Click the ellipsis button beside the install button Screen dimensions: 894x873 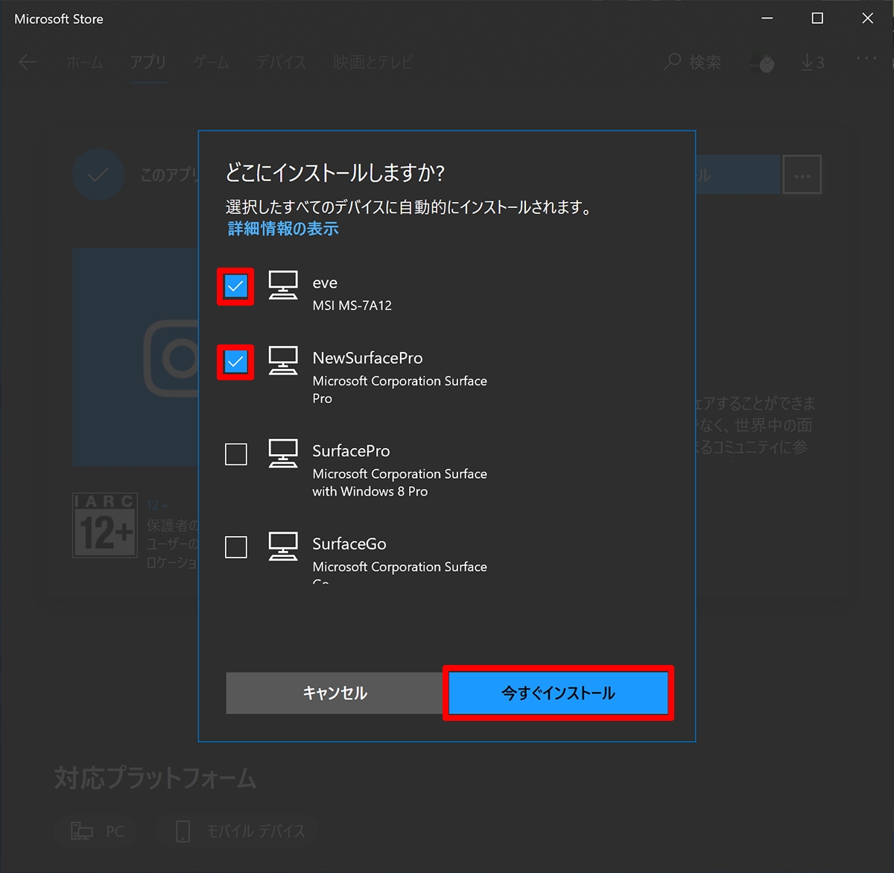tap(802, 176)
